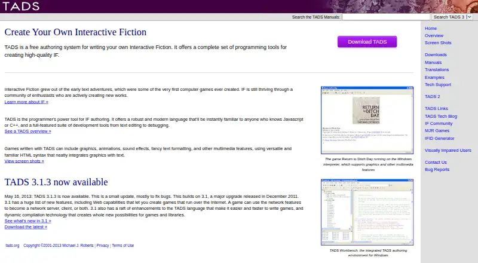Open the IFID Generator link
Screen dimensions: 478x263
click(439, 138)
